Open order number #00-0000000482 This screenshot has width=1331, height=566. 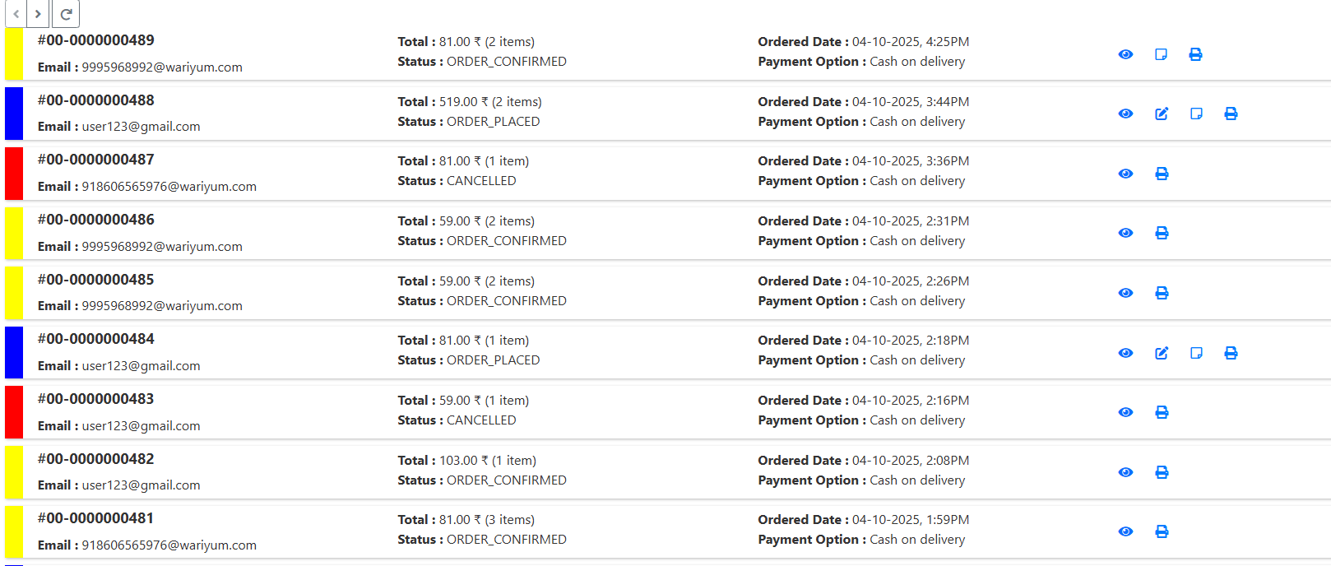pos(96,459)
